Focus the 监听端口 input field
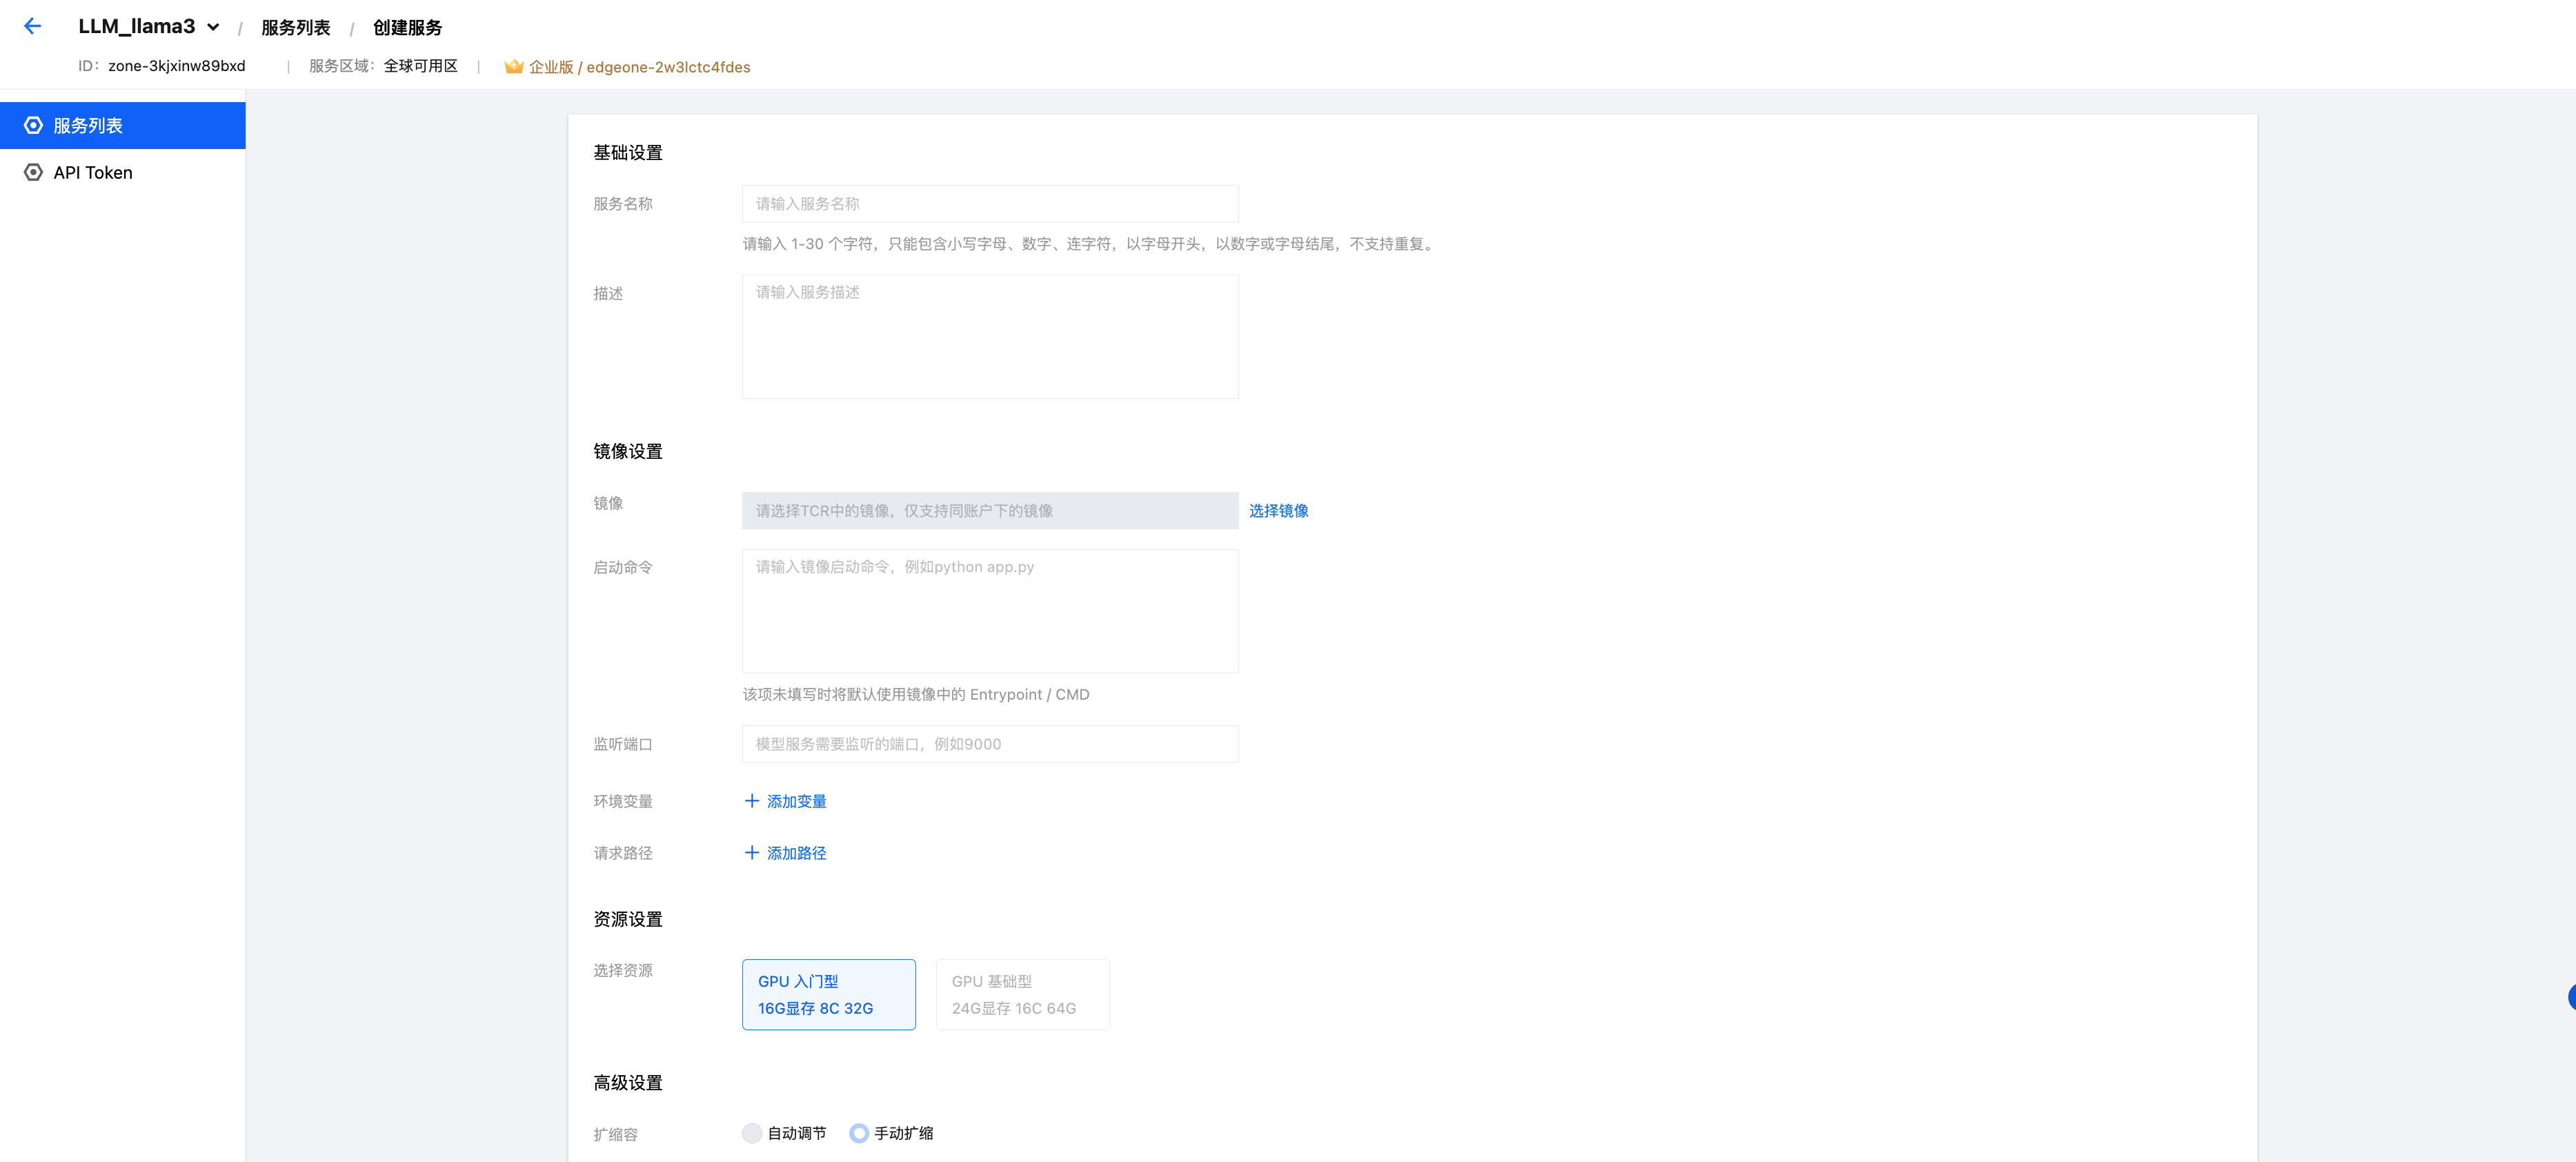The image size is (2576, 1162). pos(989,743)
